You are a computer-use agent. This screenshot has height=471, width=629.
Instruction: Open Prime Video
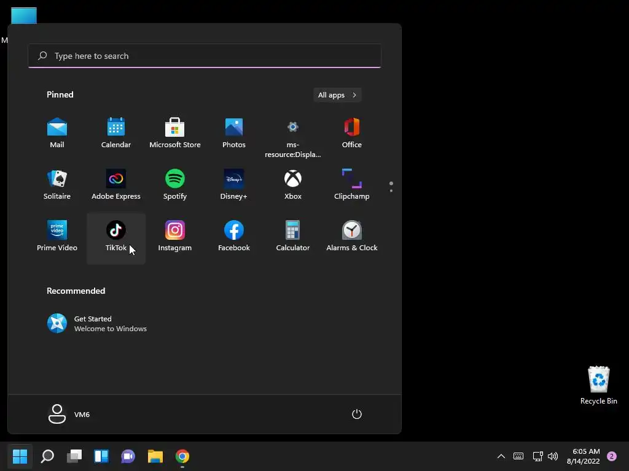(x=57, y=237)
